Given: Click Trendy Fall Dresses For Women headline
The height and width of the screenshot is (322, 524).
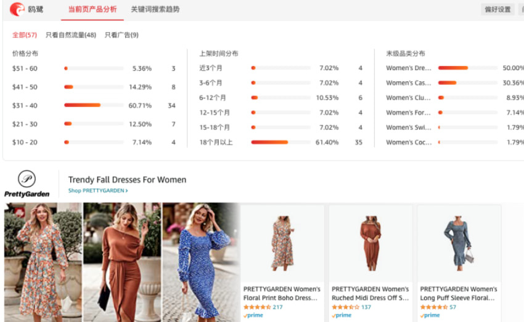Looking at the screenshot, I should (x=128, y=180).
